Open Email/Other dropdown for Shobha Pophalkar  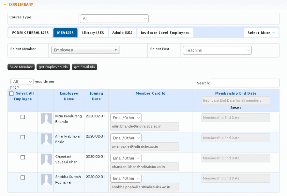[126, 179]
